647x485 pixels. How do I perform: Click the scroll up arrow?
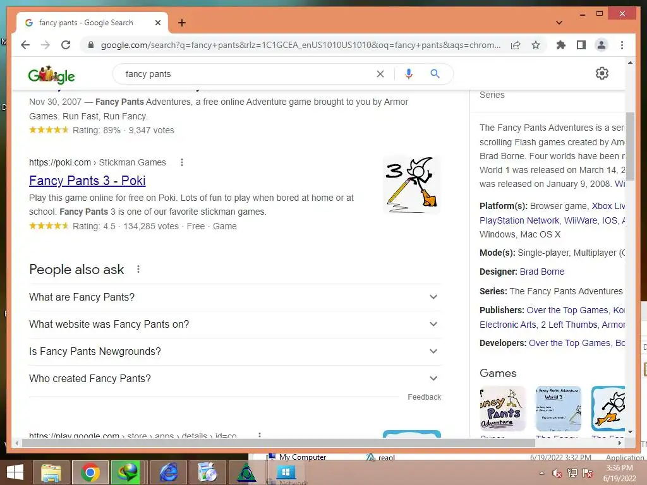click(x=630, y=63)
